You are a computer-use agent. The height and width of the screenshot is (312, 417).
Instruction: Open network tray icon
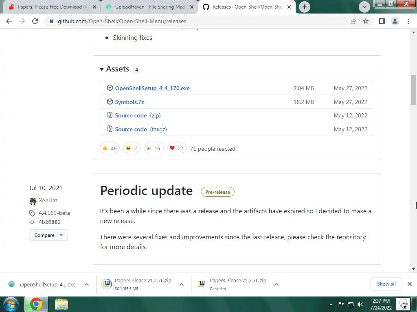(351, 304)
